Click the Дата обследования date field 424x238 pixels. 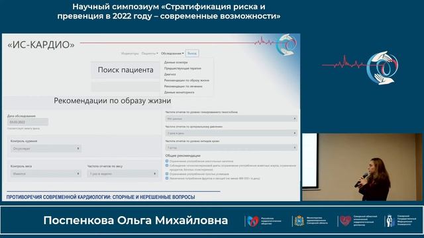click(28, 122)
